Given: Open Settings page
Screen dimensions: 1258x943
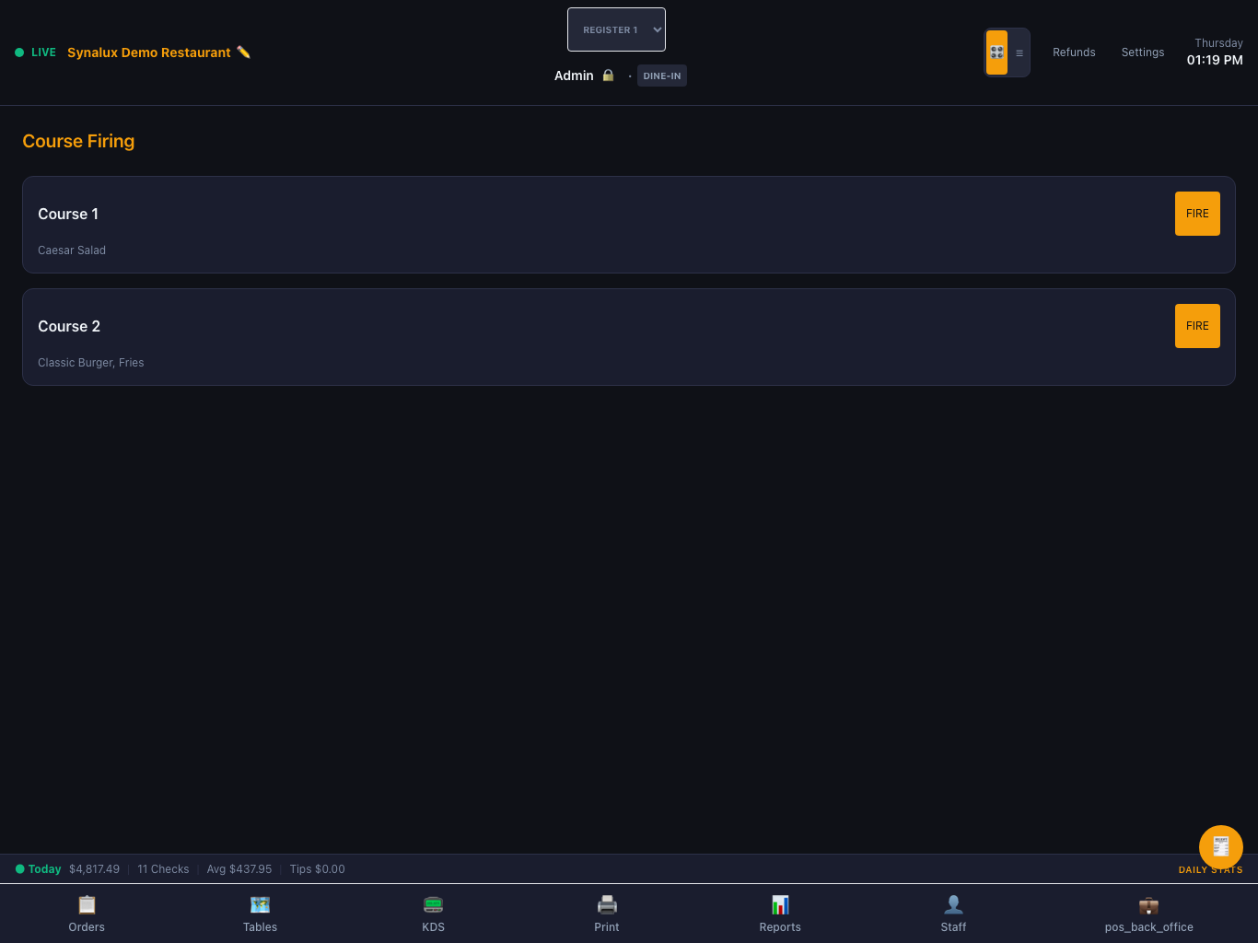Looking at the screenshot, I should click(x=1143, y=52).
